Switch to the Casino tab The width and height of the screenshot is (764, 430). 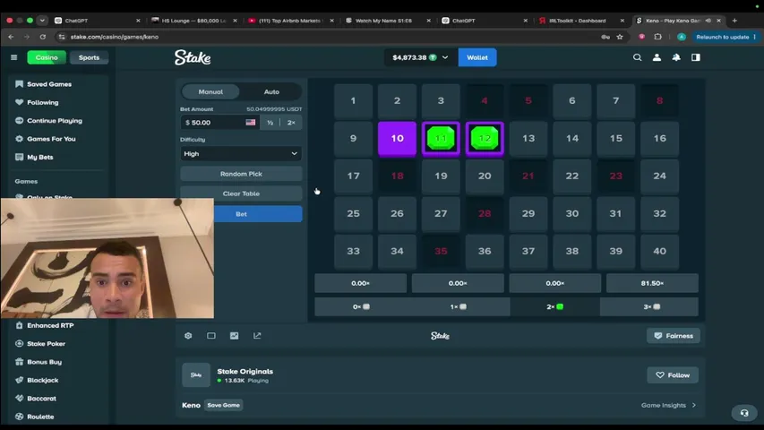click(x=47, y=57)
